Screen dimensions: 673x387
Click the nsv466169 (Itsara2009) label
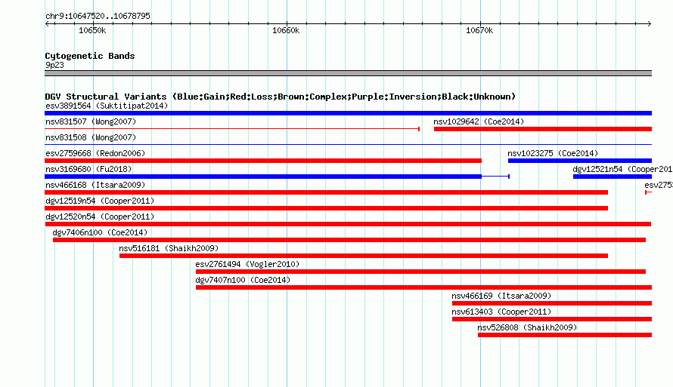coord(501,296)
